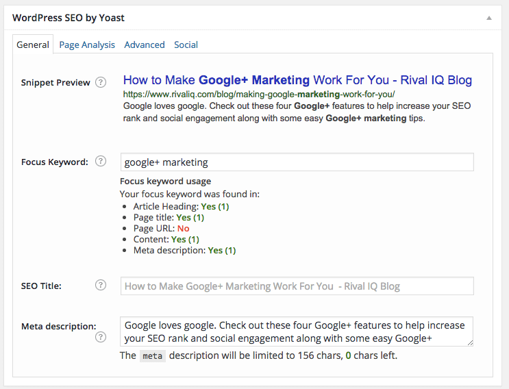This screenshot has height=389, width=509.
Task: Open the Advanced tab
Action: 145,45
